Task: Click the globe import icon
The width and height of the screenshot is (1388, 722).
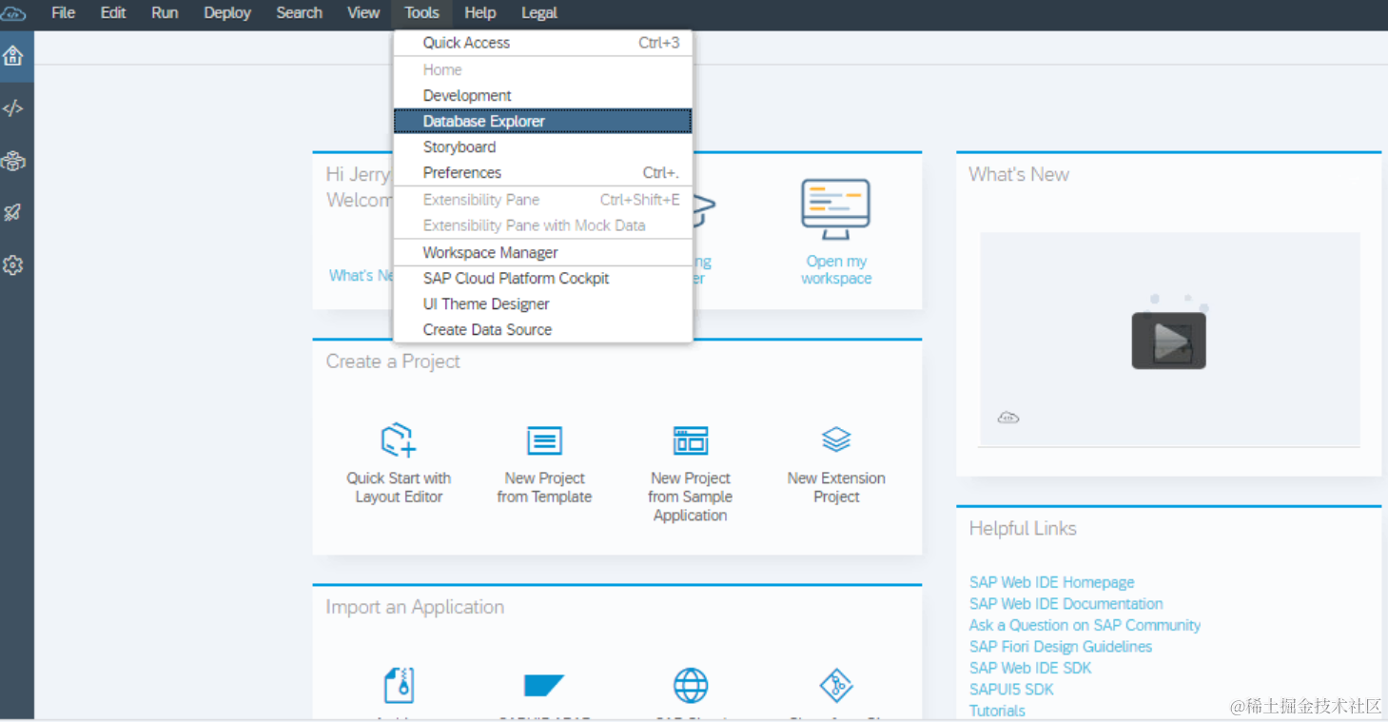Action: coord(691,685)
